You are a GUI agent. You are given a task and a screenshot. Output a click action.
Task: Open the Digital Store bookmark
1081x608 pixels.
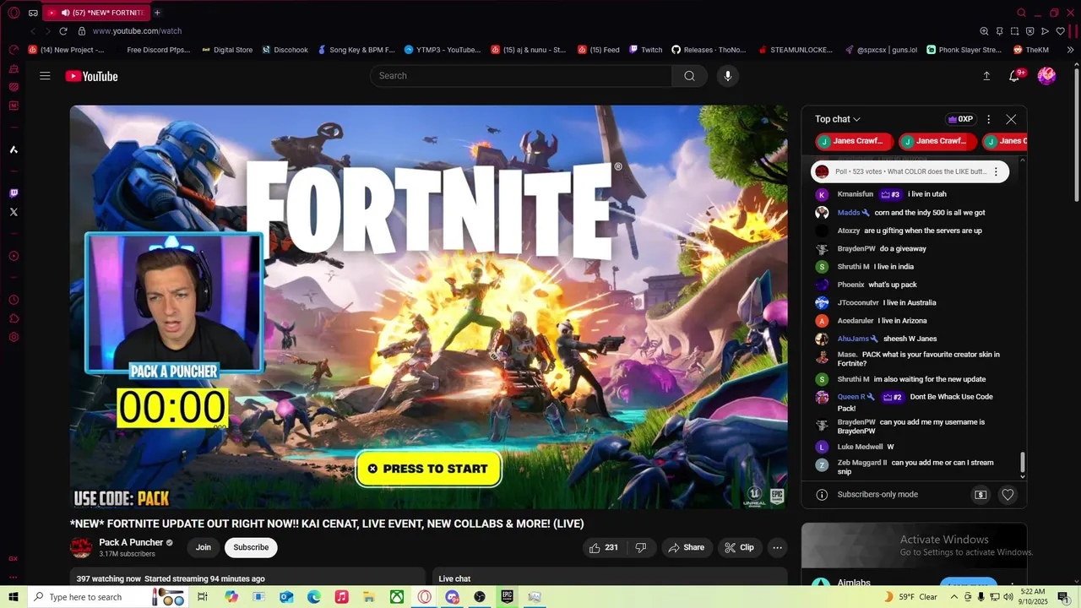[x=227, y=50]
